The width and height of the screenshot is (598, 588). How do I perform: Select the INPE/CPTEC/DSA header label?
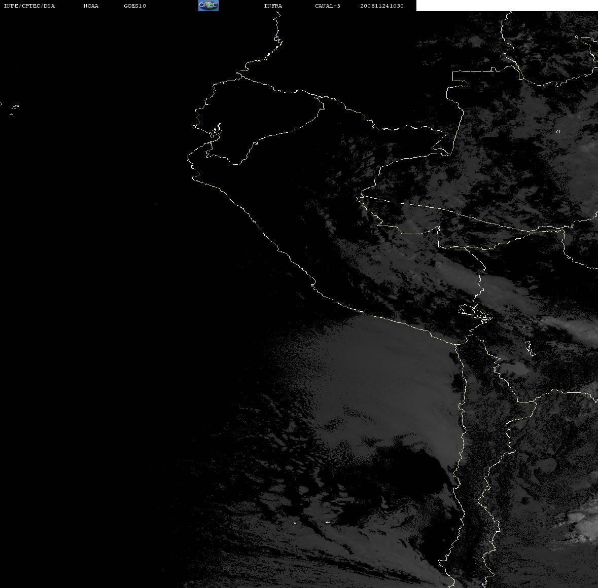coord(29,6)
